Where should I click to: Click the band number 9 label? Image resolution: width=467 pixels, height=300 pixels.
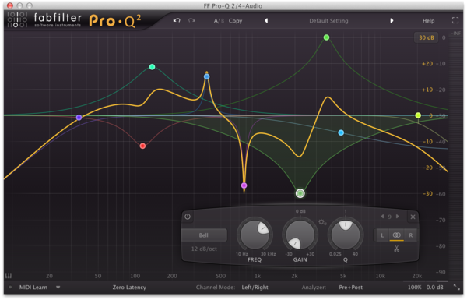pos(390,217)
